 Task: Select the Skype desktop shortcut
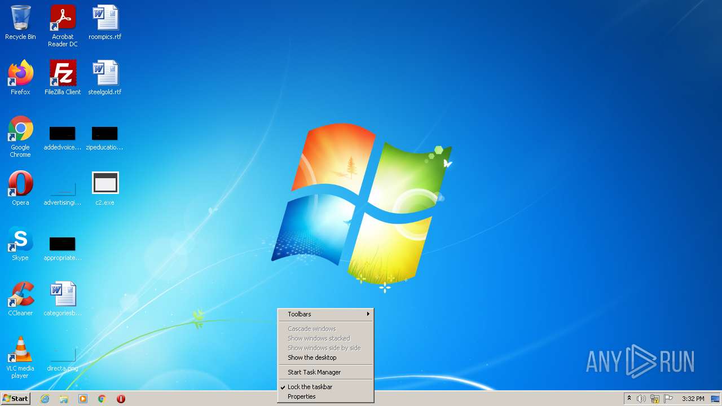[x=20, y=244]
